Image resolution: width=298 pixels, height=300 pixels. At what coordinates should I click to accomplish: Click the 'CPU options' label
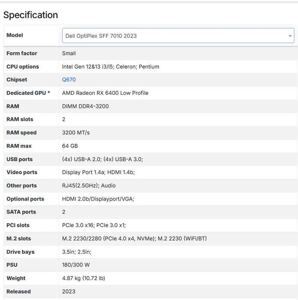pos(23,67)
